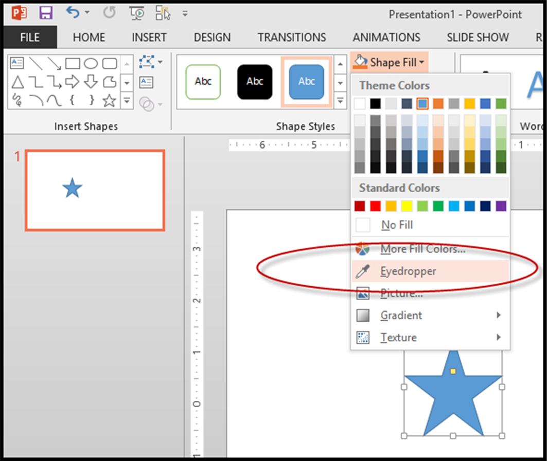Apply the blue filled Abc shape style
Screen dimensions: 547x461
(306, 82)
